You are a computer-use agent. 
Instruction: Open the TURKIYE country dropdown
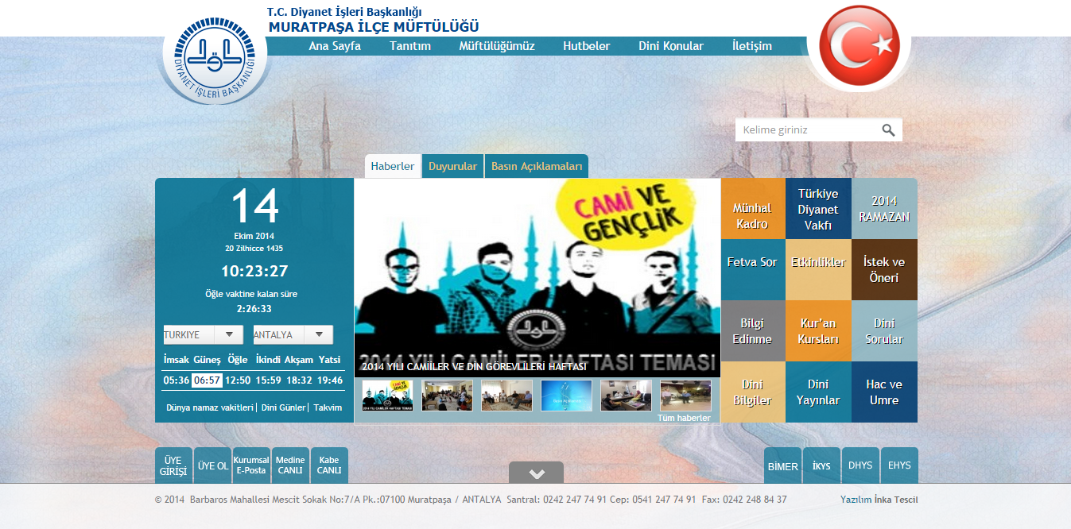[x=203, y=335]
